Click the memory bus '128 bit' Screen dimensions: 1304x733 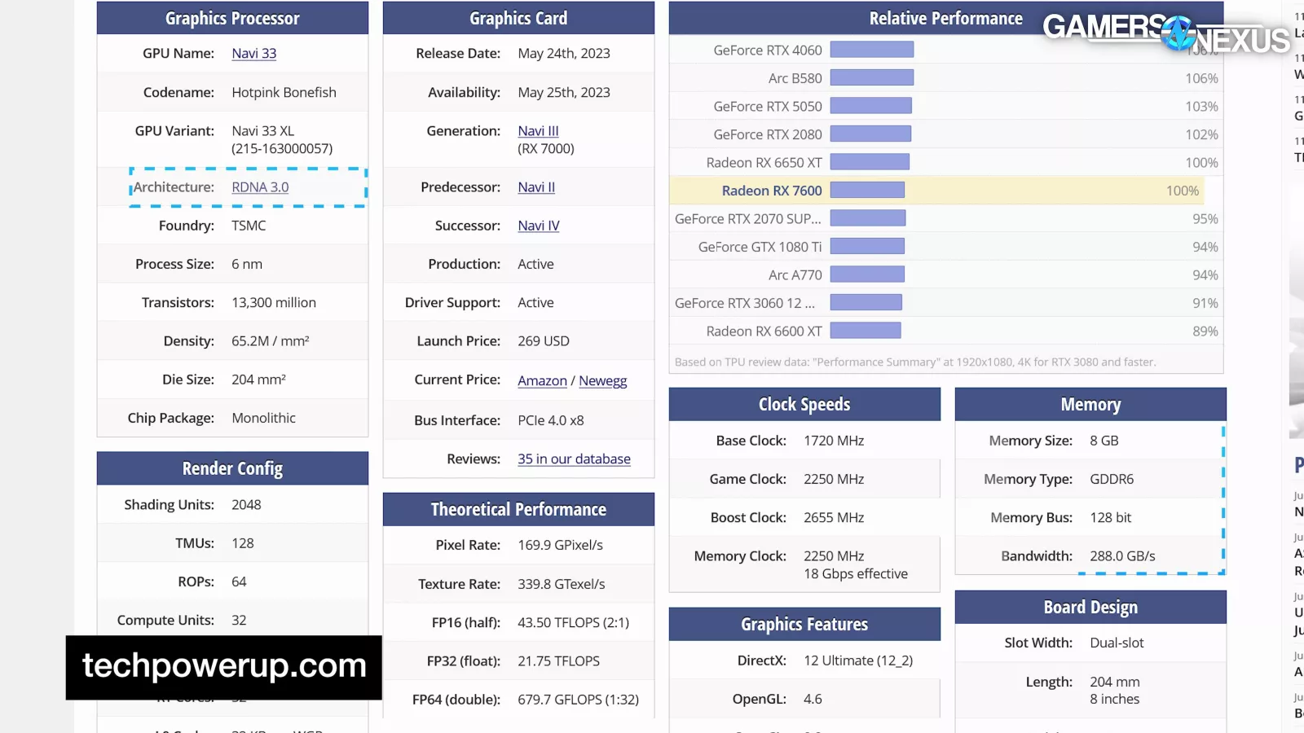point(1111,518)
